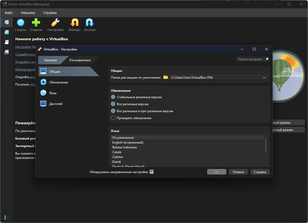Switch to Расширенные settings tab

80,60
